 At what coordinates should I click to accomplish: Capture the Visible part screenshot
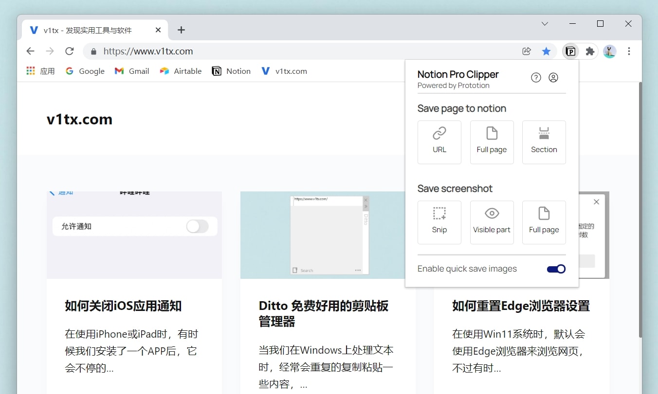pyautogui.click(x=492, y=222)
